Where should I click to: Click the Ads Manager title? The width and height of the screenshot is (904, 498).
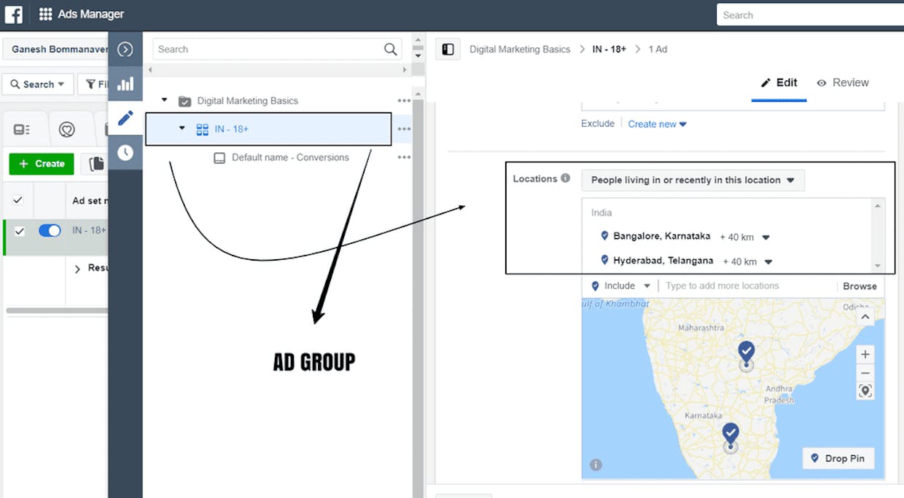coord(91,14)
